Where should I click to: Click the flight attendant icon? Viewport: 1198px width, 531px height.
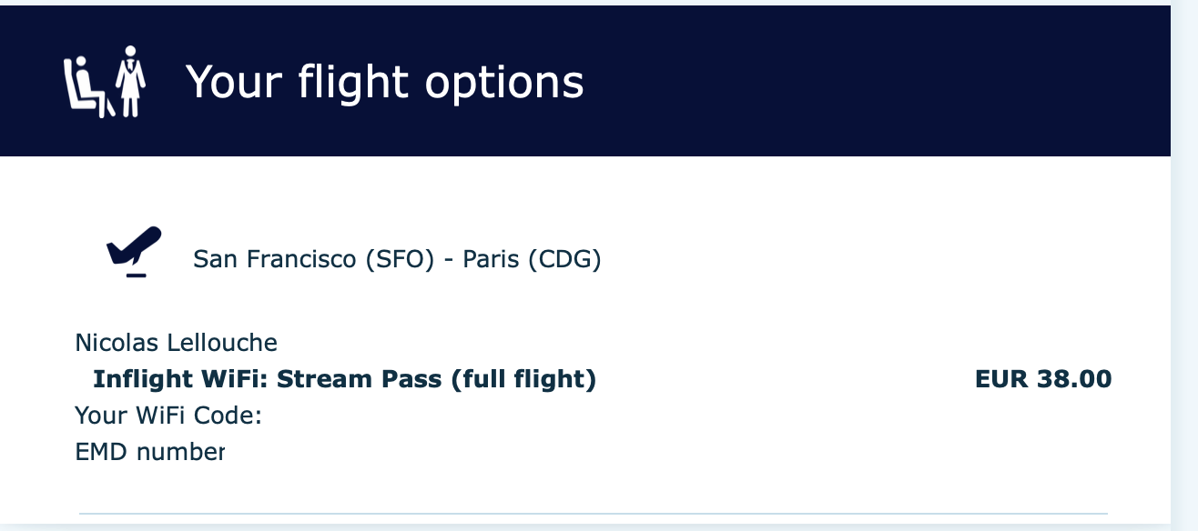[x=130, y=82]
